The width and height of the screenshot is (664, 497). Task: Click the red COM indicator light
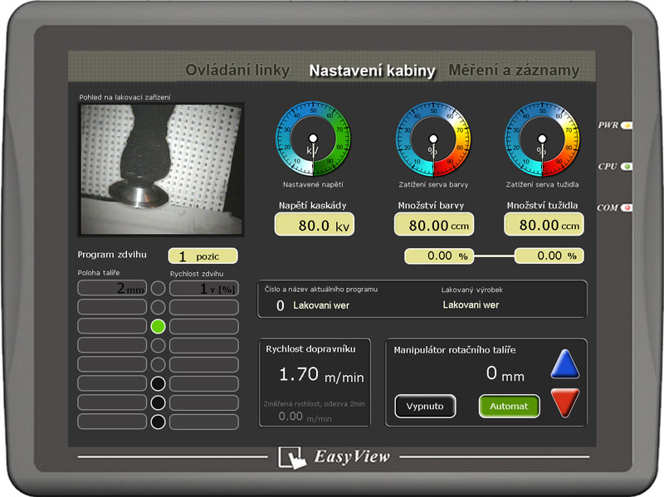pos(627,207)
